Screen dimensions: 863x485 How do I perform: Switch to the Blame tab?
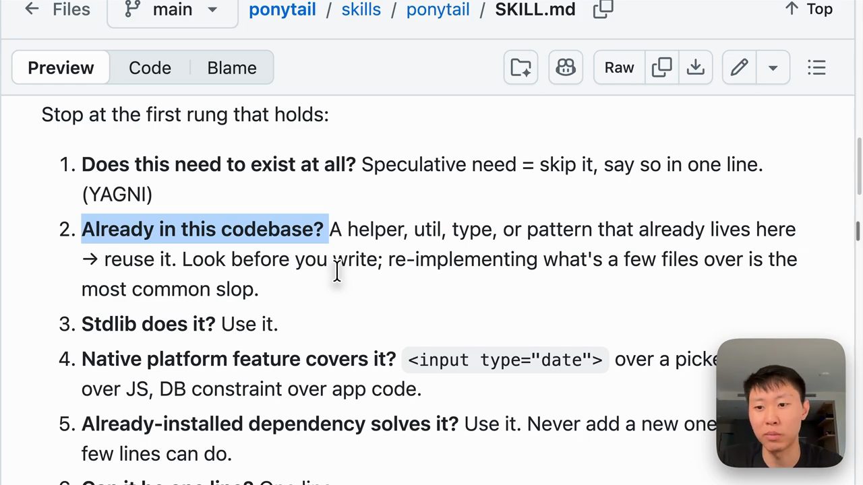click(232, 68)
